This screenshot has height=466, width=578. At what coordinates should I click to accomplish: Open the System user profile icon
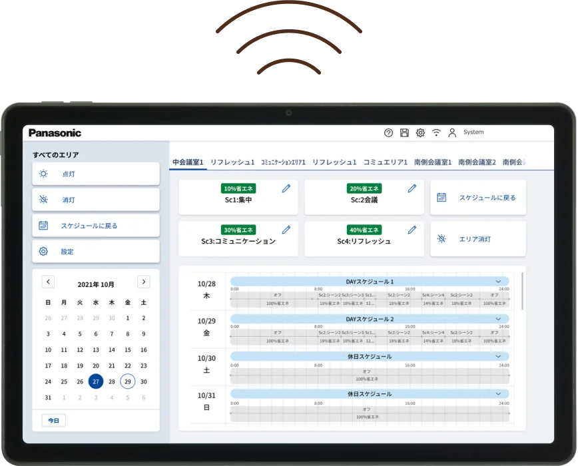[452, 132]
